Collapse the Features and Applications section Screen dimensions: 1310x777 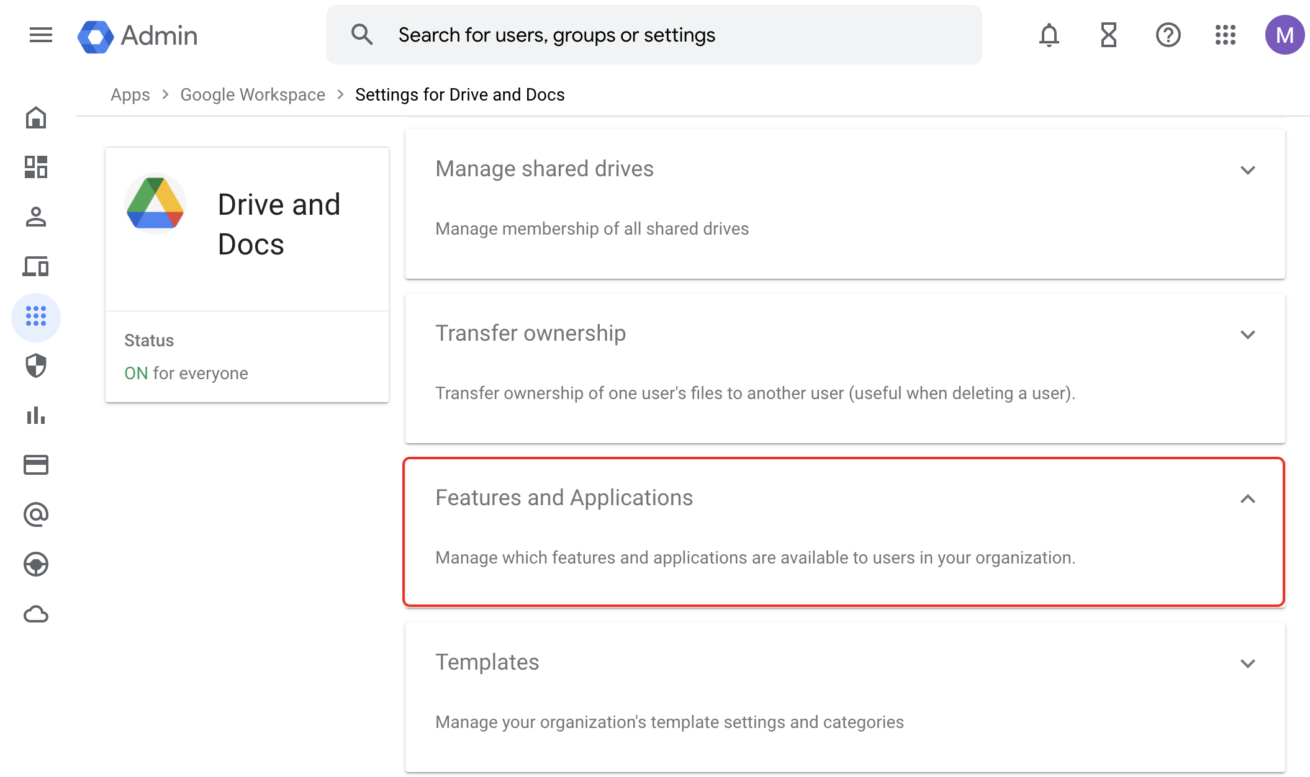click(1247, 499)
